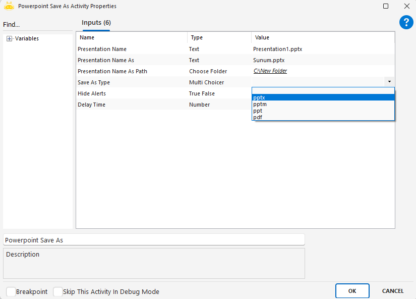Open the C:\New Folder path link
Viewport: 416px width, 299px height.
click(270, 71)
